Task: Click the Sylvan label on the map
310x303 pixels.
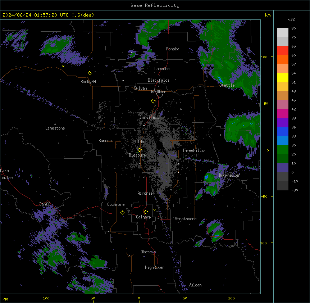Action: (140, 88)
